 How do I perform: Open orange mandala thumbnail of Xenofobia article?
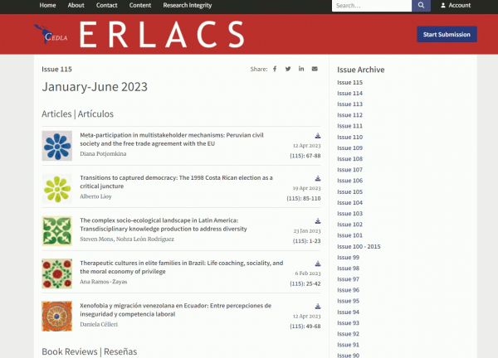click(x=56, y=316)
